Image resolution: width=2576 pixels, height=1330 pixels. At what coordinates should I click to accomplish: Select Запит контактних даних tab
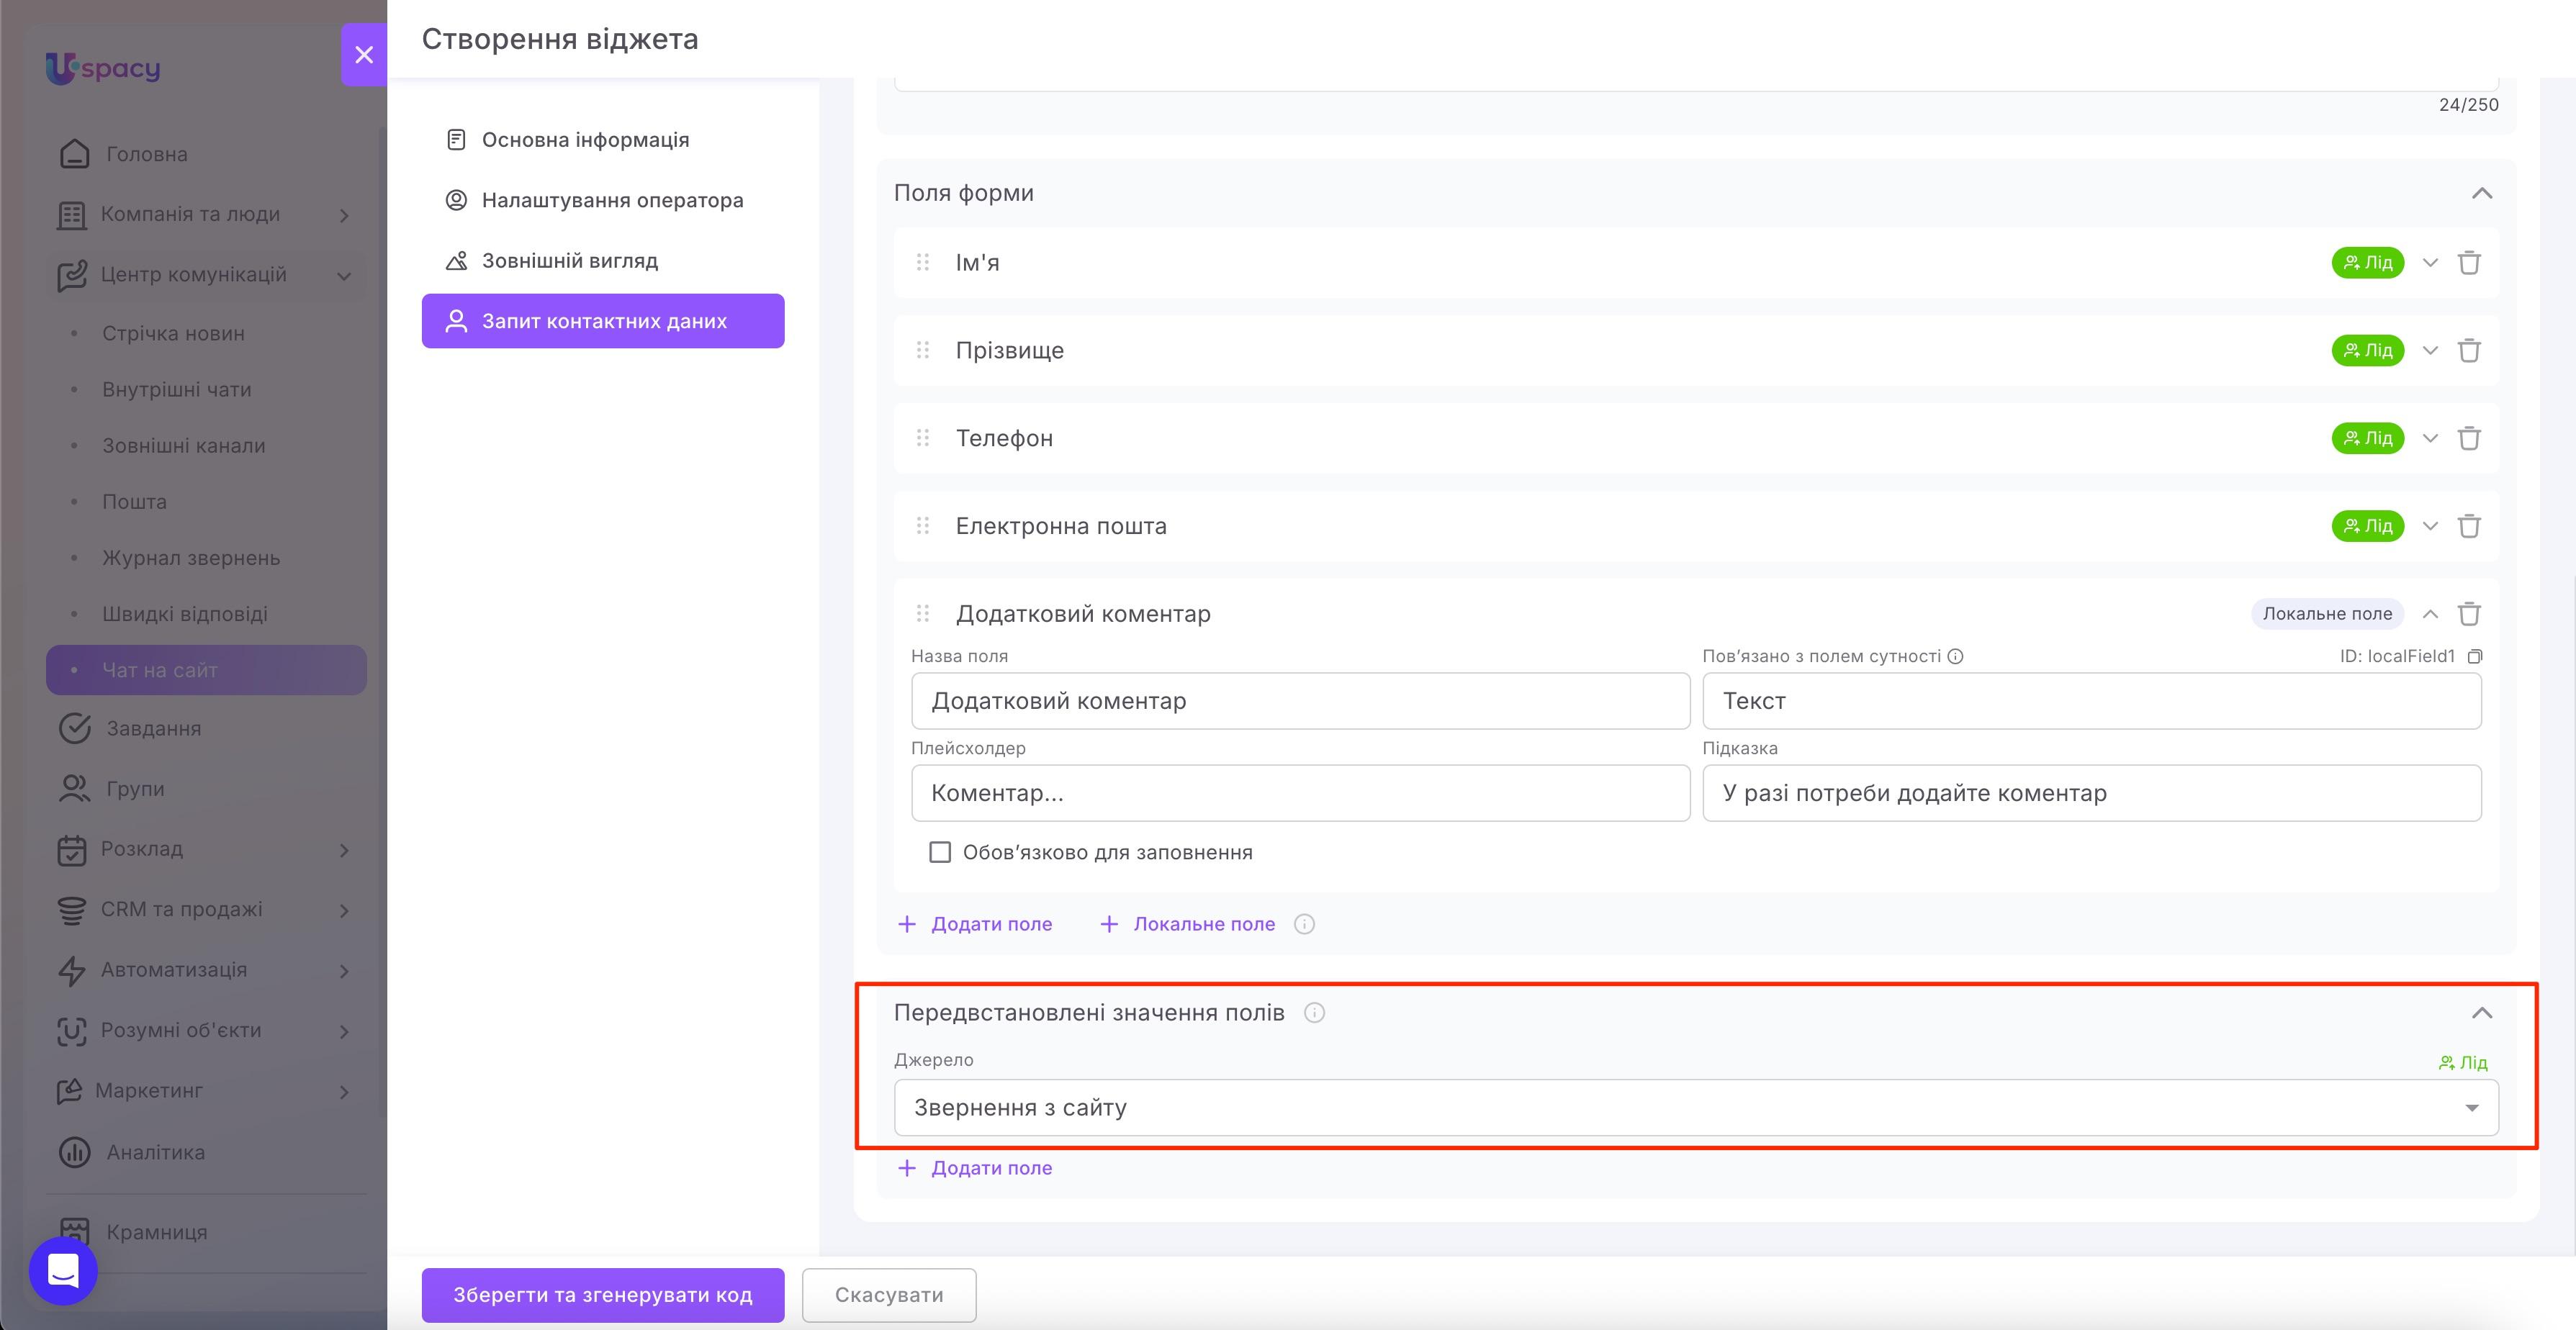(603, 321)
